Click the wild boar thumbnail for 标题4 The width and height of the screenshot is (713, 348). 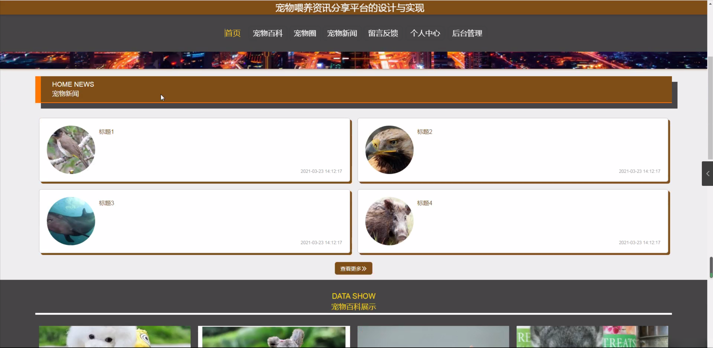389,221
